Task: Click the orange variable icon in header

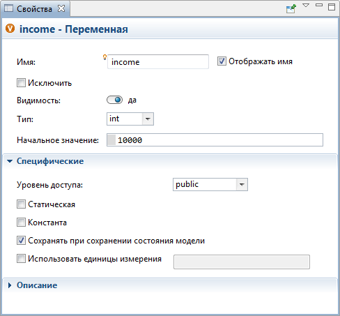Action: click(x=10, y=29)
